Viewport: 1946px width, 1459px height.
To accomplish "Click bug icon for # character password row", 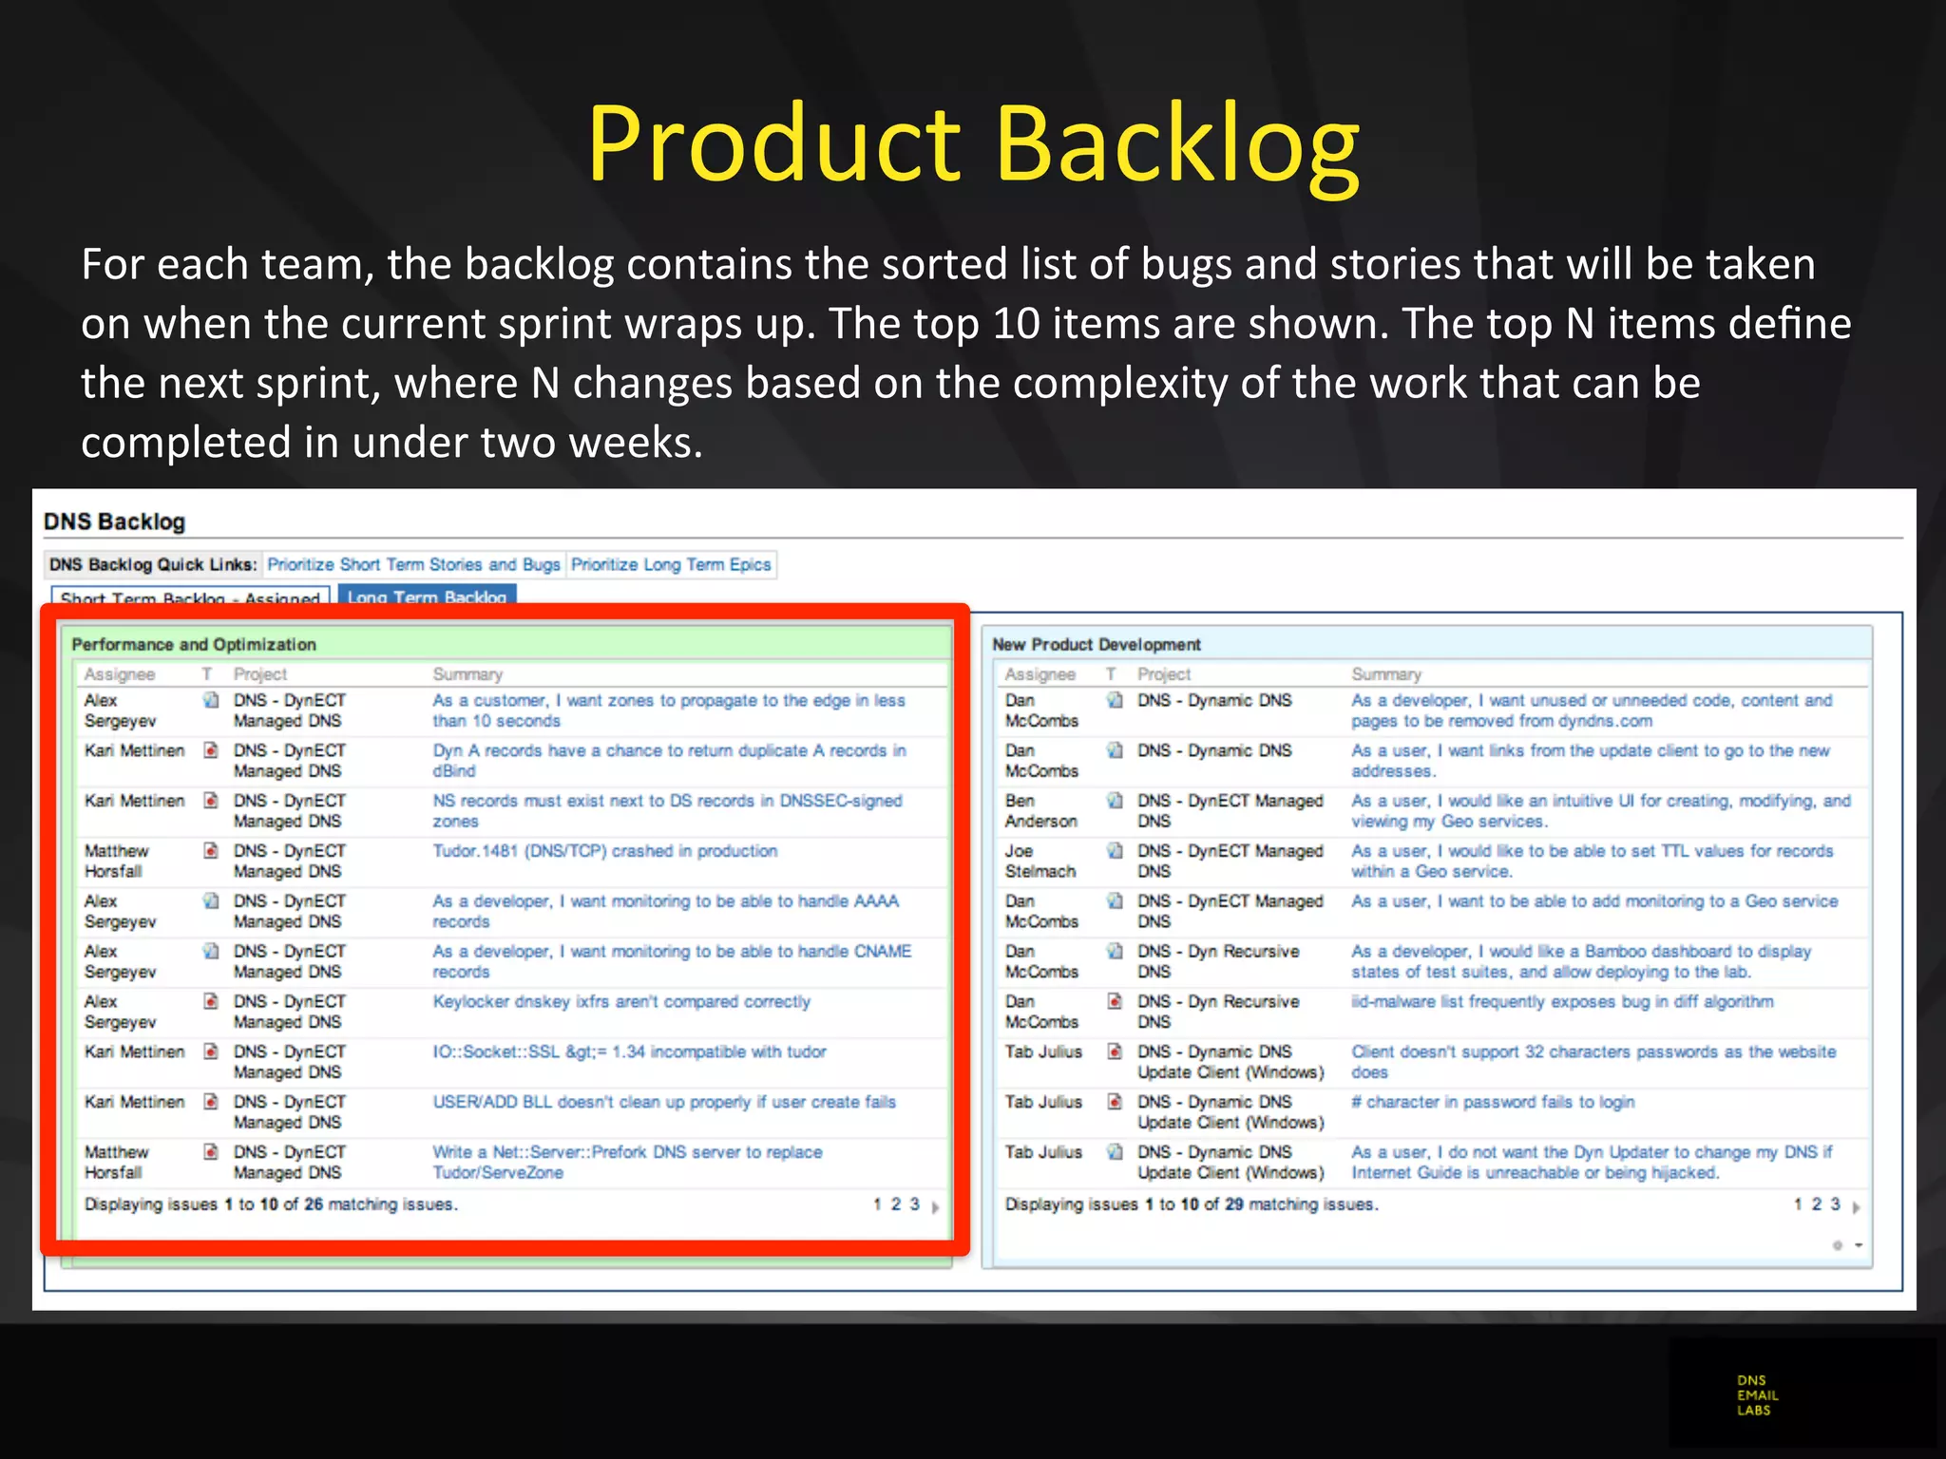I will coord(1116,1103).
